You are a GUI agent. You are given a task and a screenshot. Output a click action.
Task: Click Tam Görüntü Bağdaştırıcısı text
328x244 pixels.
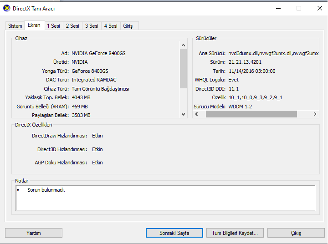coord(100,89)
